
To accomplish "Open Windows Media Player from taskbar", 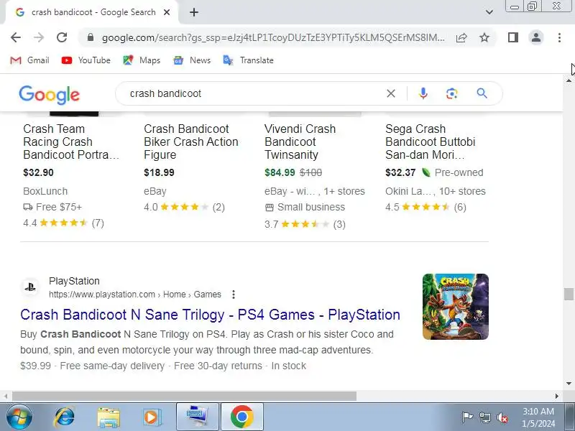I will coord(152,417).
